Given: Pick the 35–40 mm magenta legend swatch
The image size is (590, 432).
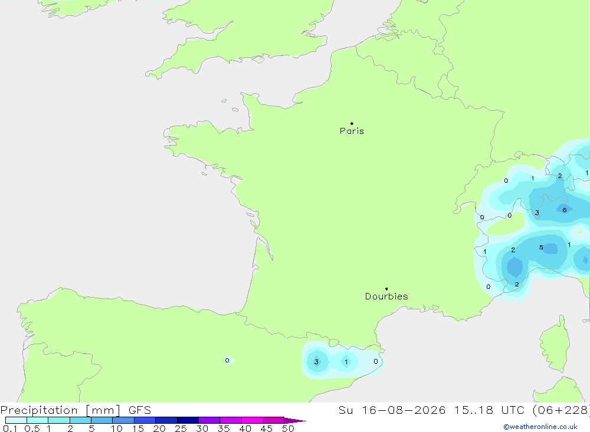Looking at the screenshot, I should (231, 420).
